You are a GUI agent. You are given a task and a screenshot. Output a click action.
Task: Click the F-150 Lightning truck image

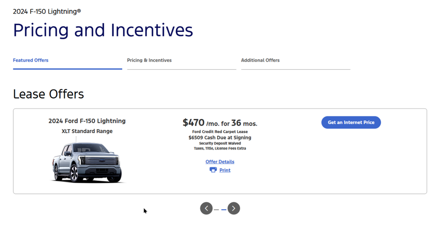pyautogui.click(x=87, y=162)
